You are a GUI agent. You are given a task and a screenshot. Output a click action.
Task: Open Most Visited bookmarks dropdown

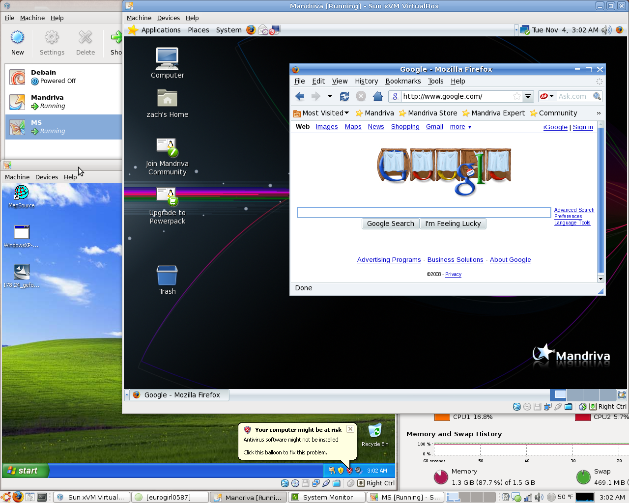(321, 113)
